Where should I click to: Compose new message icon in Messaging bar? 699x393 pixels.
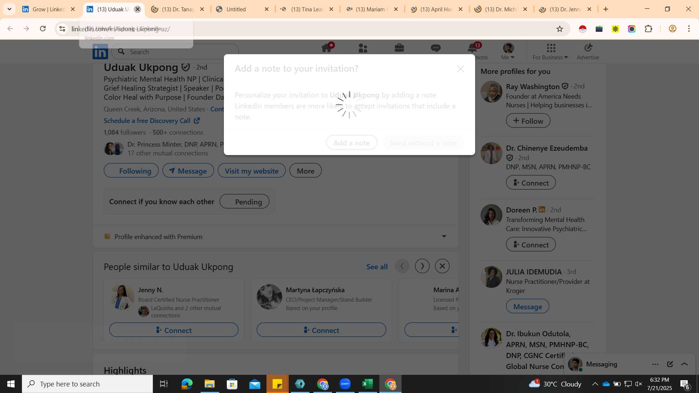click(670, 364)
